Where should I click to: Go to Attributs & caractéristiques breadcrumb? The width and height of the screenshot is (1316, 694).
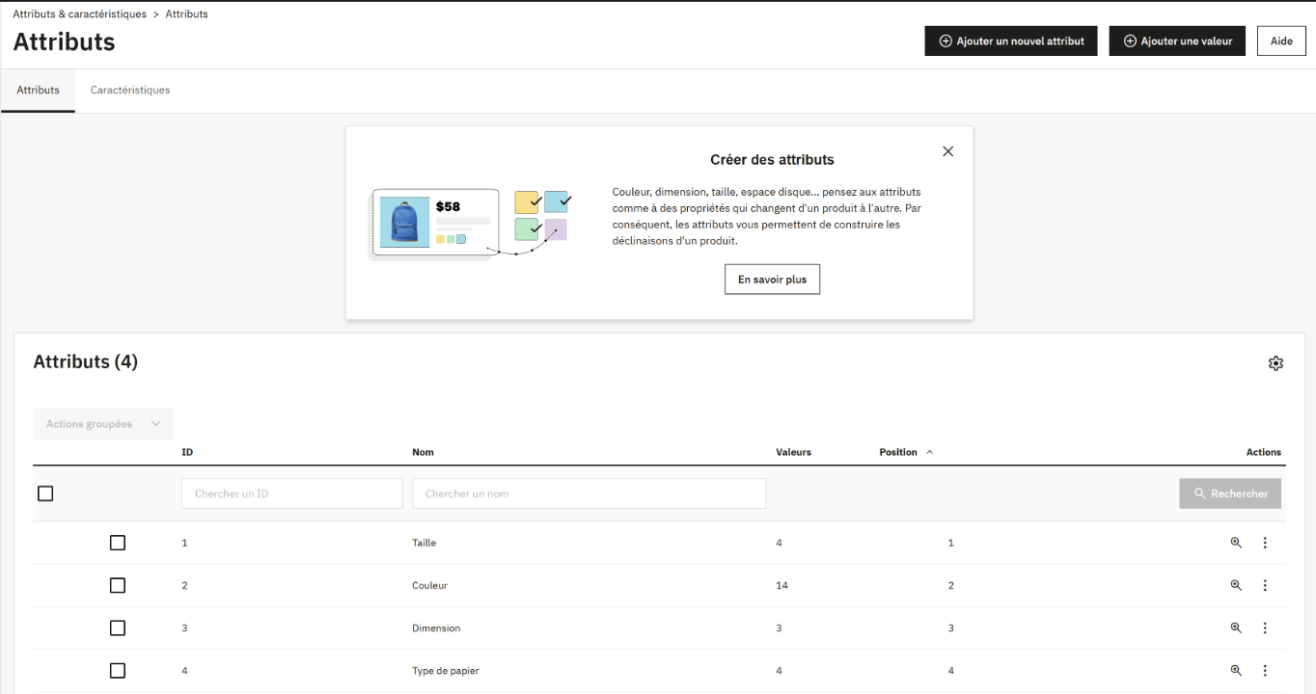point(79,14)
